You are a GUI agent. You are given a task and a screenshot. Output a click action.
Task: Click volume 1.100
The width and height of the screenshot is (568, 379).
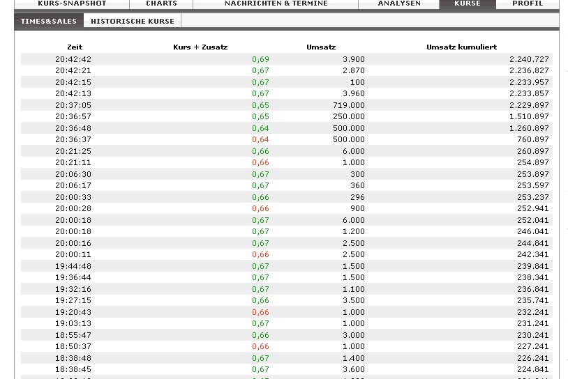pyautogui.click(x=354, y=289)
